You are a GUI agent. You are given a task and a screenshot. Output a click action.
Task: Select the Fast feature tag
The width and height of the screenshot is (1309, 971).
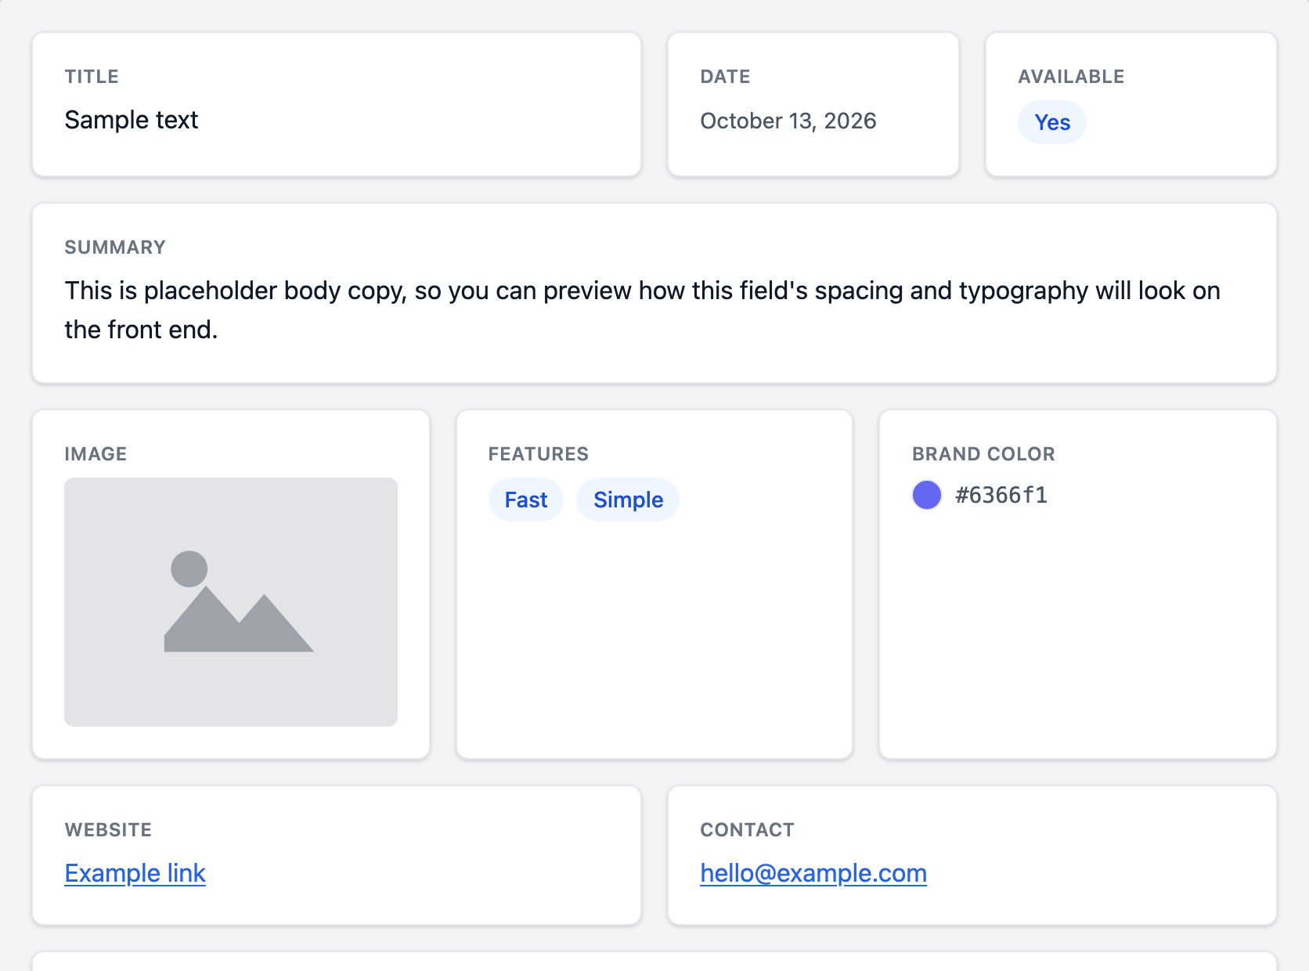[x=526, y=500]
